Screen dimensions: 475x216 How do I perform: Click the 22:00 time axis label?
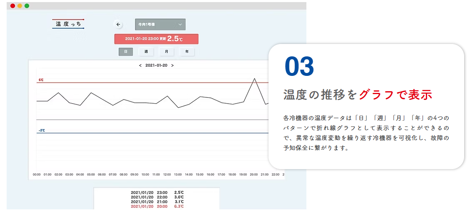pos(275,175)
